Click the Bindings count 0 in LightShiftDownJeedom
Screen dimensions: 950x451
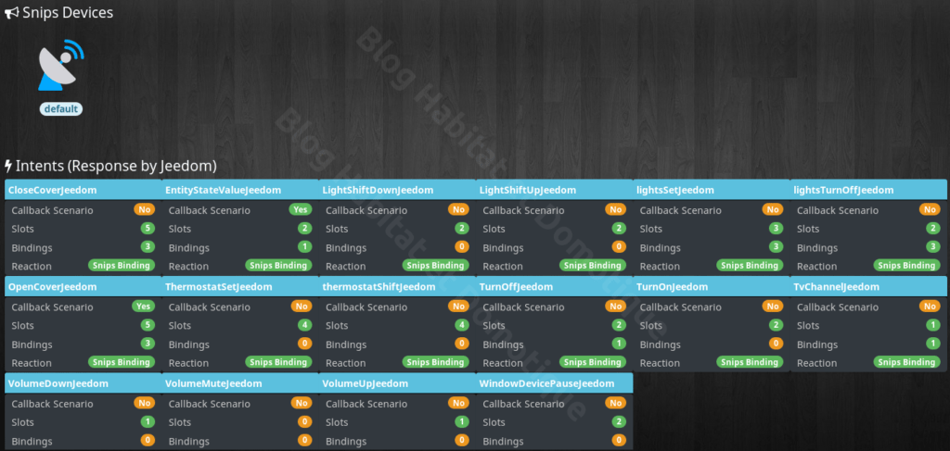coord(462,246)
